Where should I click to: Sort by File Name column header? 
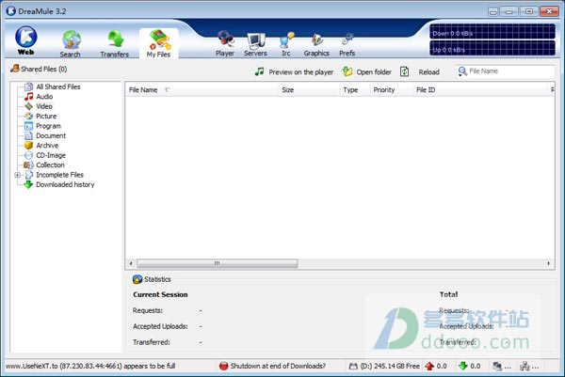click(x=202, y=90)
